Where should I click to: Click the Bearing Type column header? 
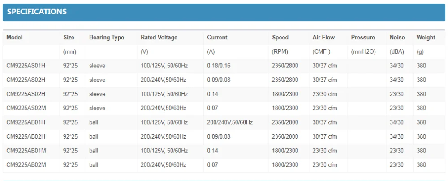click(107, 38)
